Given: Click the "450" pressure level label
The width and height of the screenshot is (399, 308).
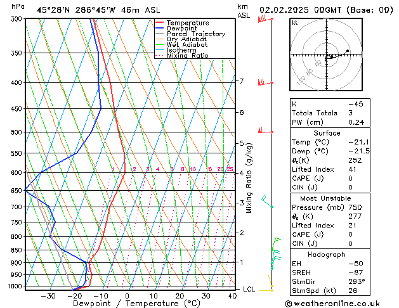Looking at the screenshot, I should [18, 109].
